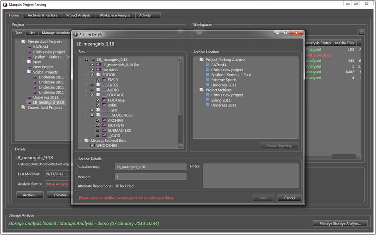The height and width of the screenshot is (235, 376).
Task: Click the archive icon beside Extreme Sports
Action: tap(207, 80)
